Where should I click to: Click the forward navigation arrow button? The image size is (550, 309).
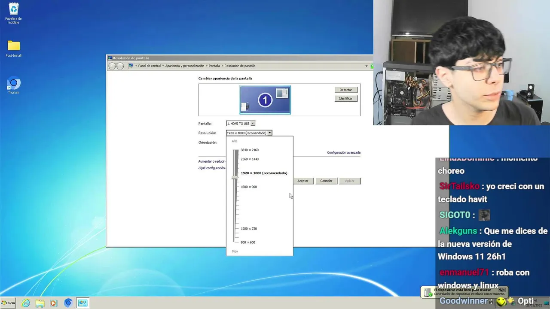click(x=120, y=66)
